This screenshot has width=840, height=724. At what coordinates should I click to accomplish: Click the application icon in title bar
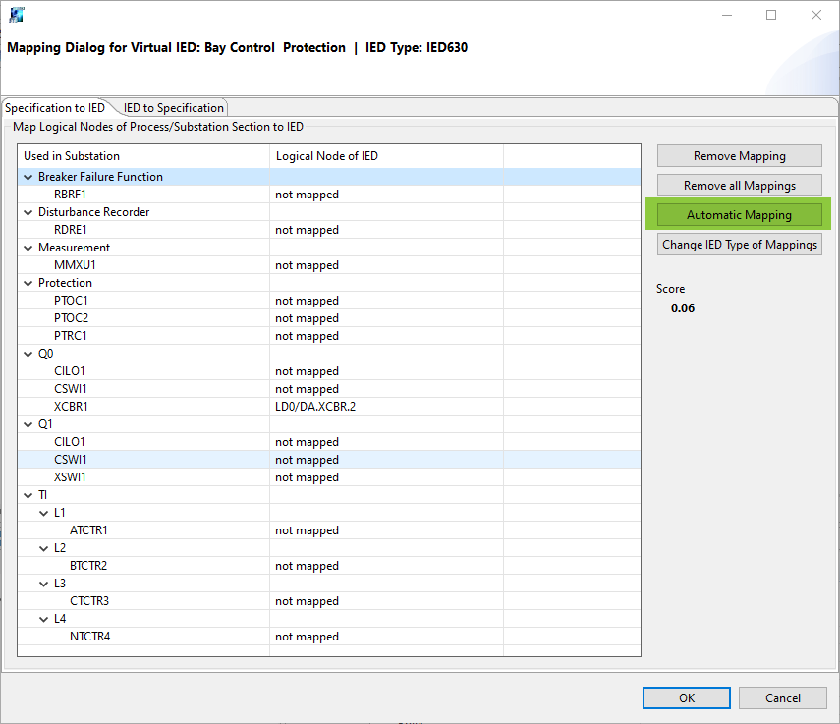pos(17,15)
